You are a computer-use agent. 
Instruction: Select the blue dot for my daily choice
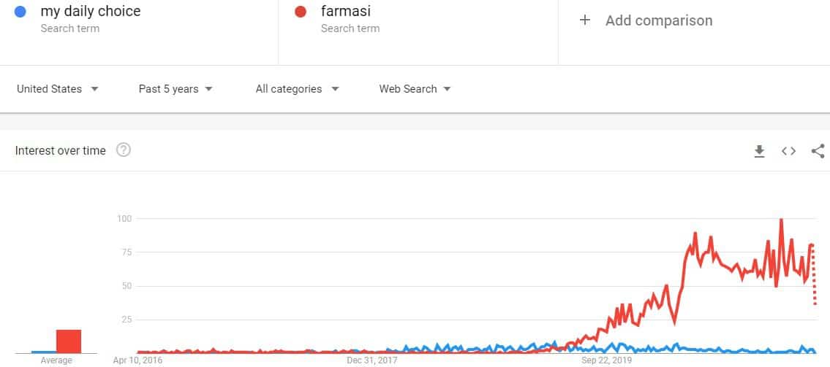[x=20, y=11]
